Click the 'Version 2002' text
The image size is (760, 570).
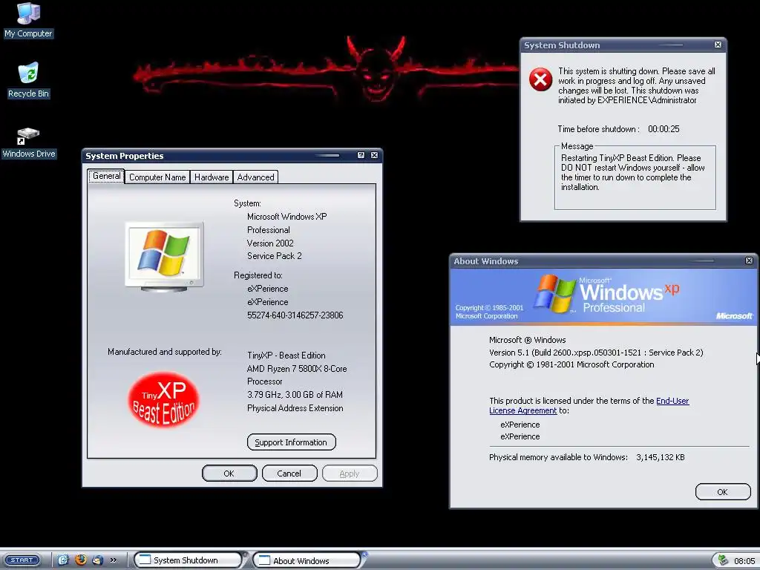[x=270, y=243]
